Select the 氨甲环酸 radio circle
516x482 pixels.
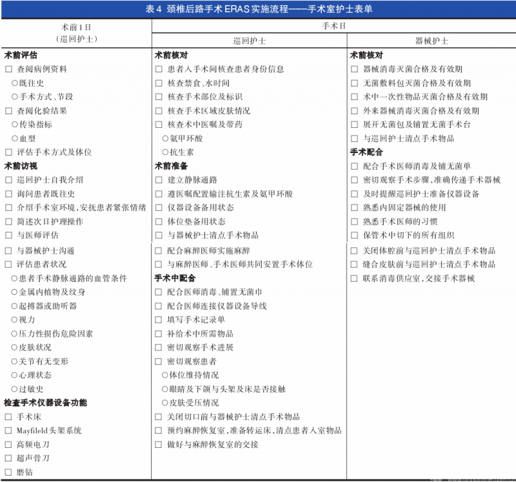165,139
